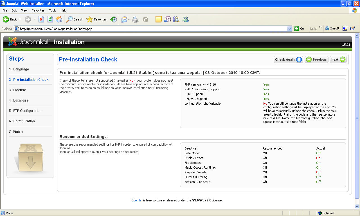The width and height of the screenshot is (360, 216).
Task: Click the yellow note toolbar icon
Action: click(x=159, y=19)
